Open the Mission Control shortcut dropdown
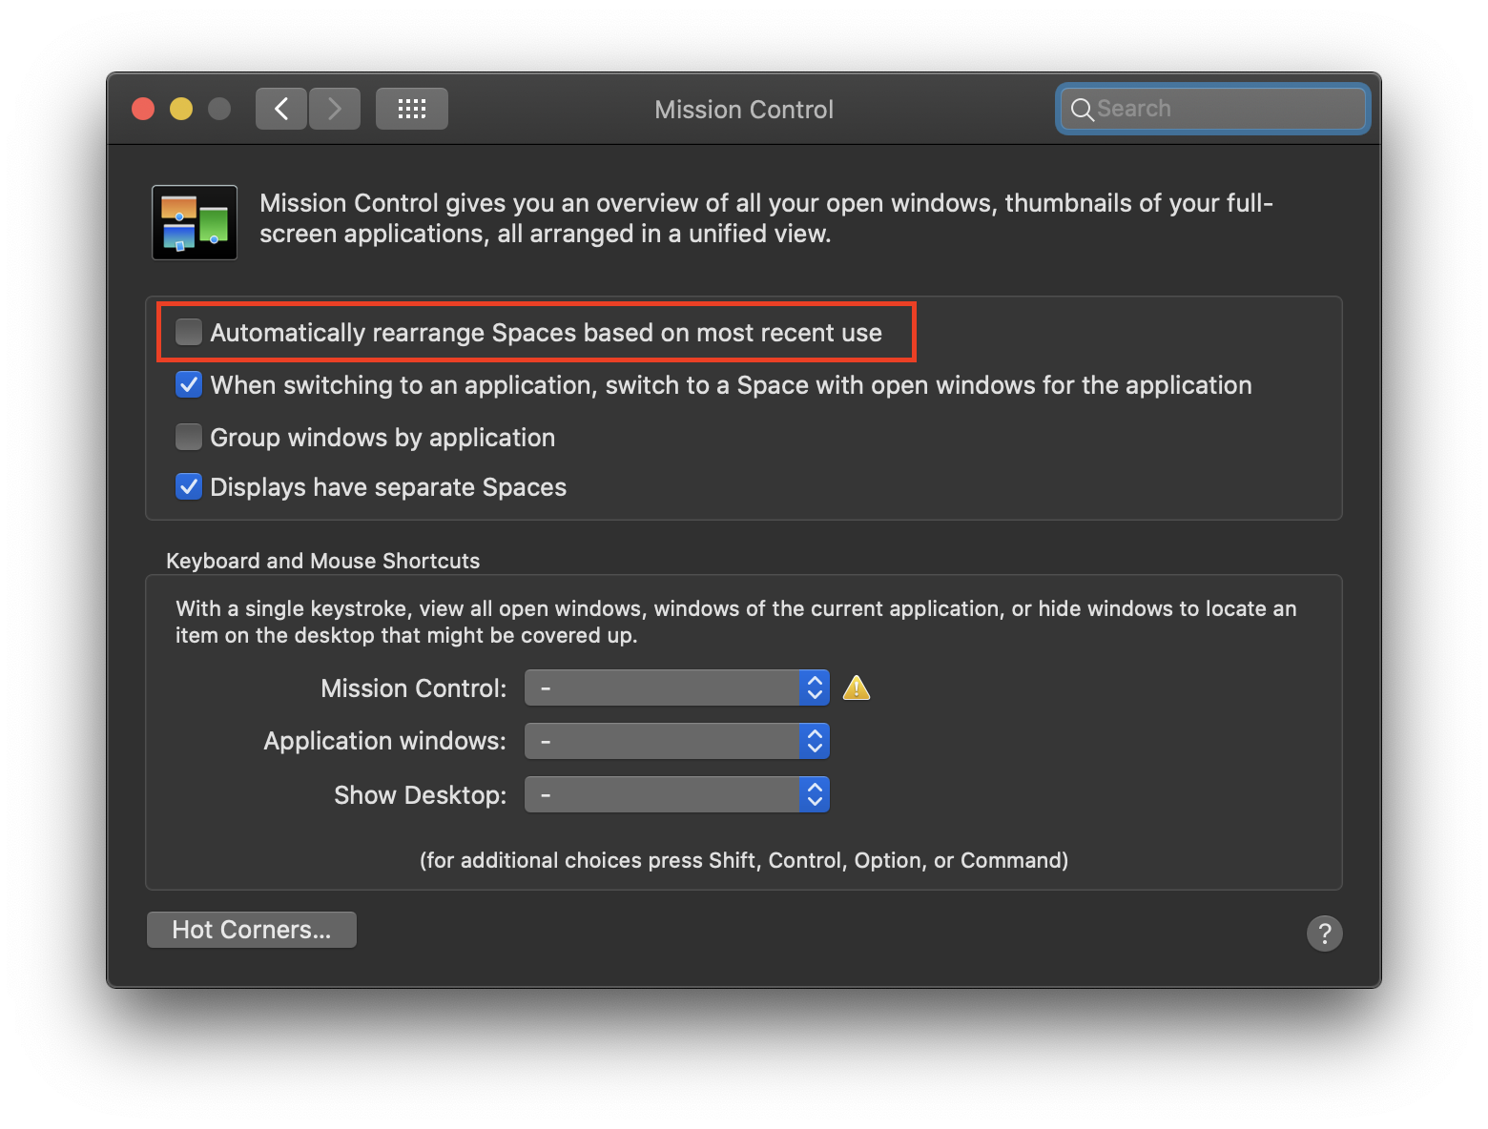The width and height of the screenshot is (1488, 1129). [x=677, y=688]
